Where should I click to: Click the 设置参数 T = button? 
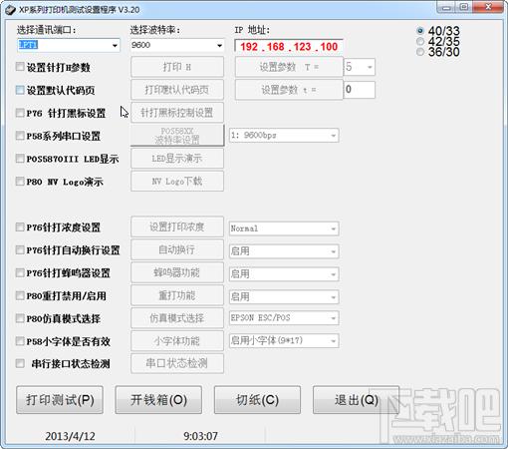click(x=289, y=67)
